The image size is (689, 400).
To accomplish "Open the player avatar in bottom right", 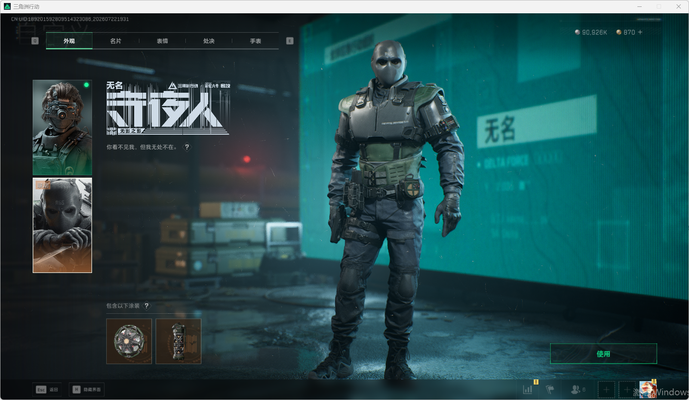I will (x=648, y=390).
